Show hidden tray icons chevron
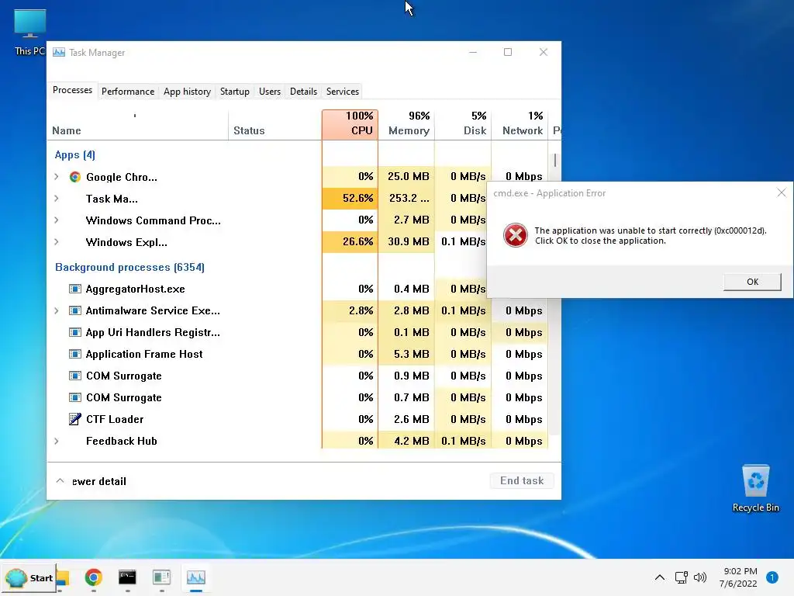Viewport: 794px width, 596px height. pyautogui.click(x=660, y=577)
